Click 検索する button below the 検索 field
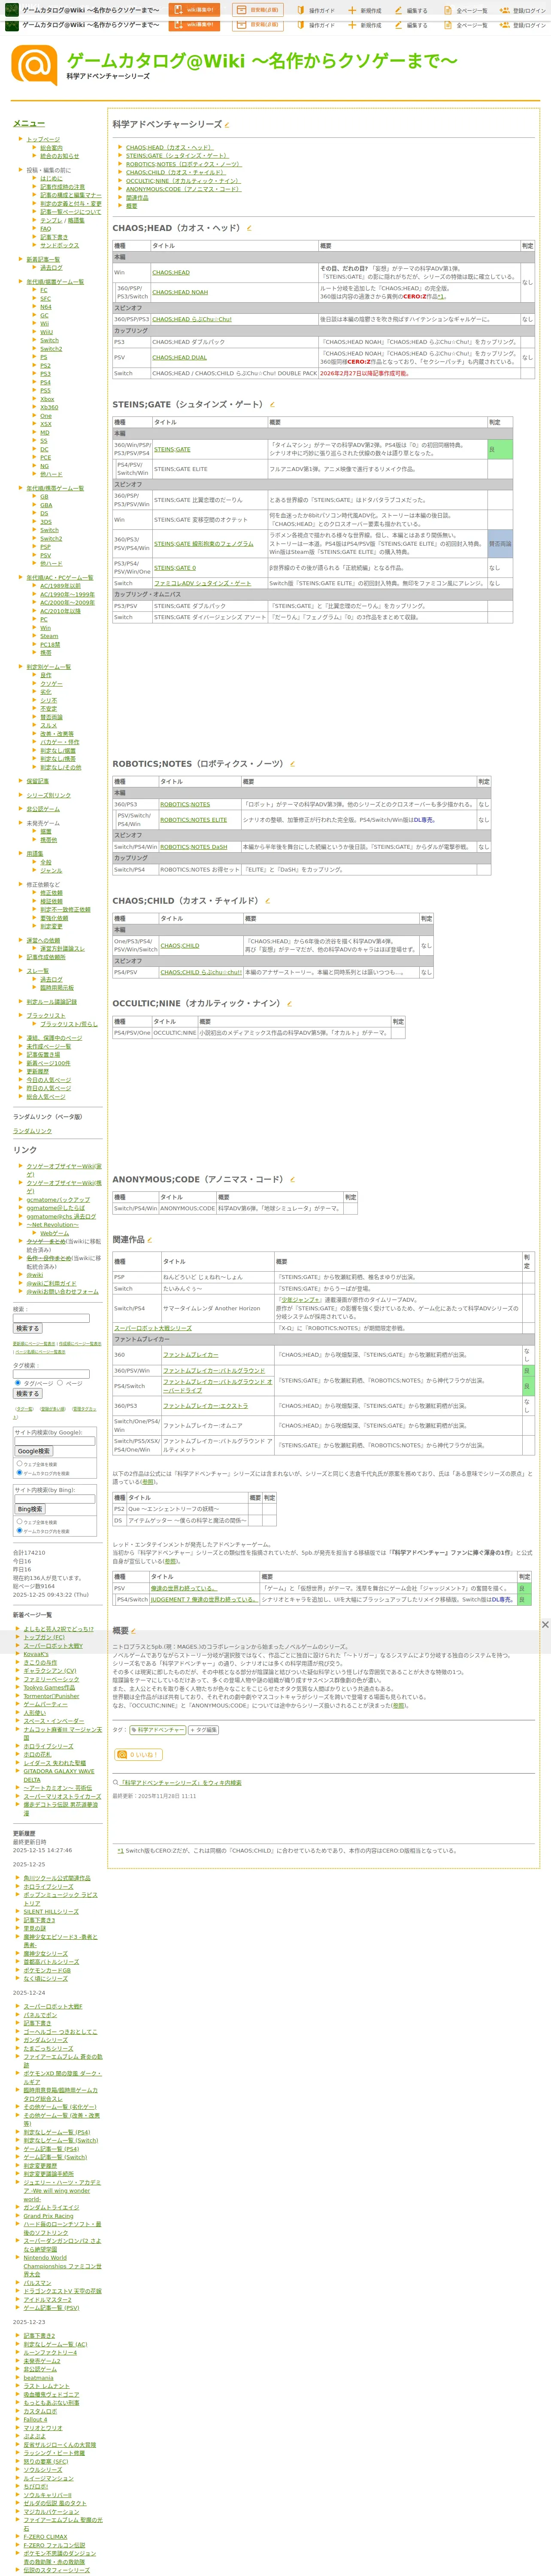Viewport: 551px width, 2576px height. tap(27, 1329)
